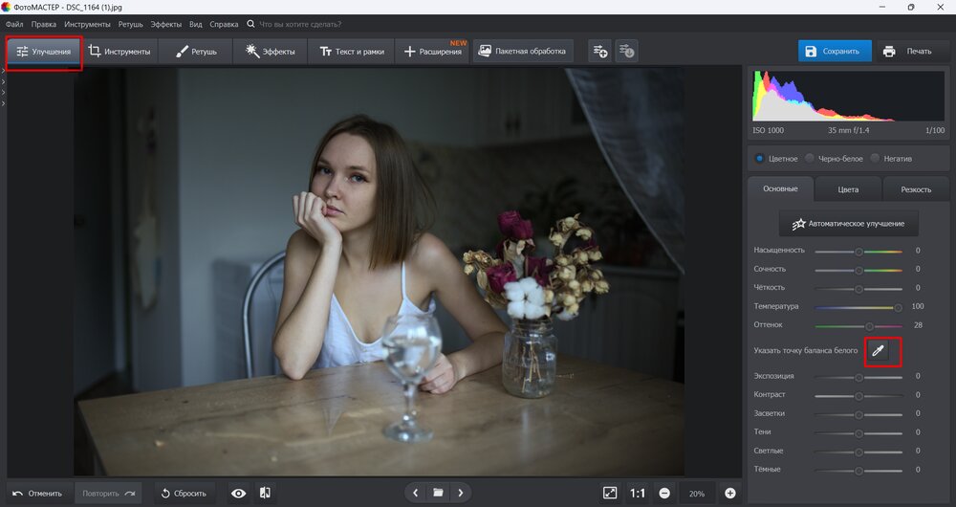Screen dimensions: 956x507
Task: Expand the first left side panel chevron
Action: click(3, 74)
